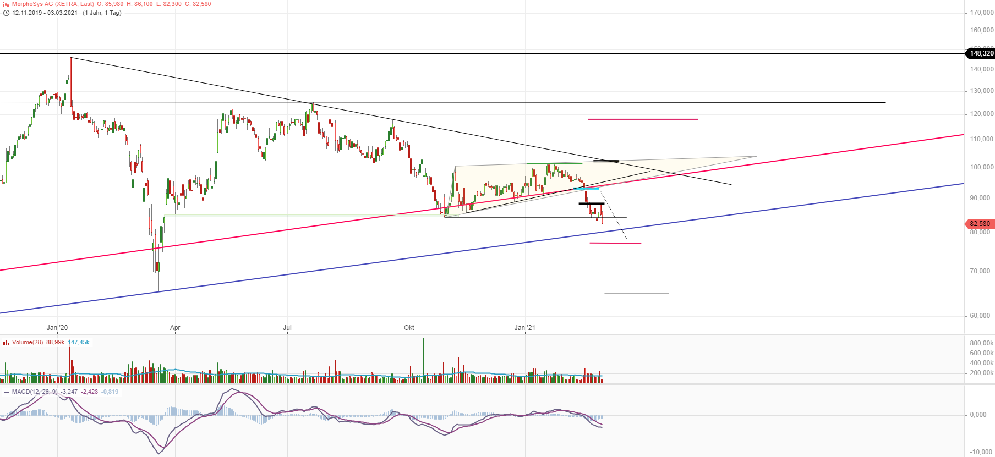Click the high value H: 86,100
Image resolution: width=995 pixels, height=457 pixels.
pyautogui.click(x=139, y=4)
